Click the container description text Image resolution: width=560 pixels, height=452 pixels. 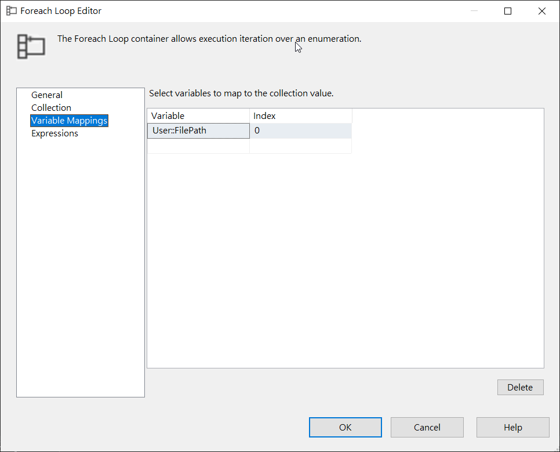(209, 39)
